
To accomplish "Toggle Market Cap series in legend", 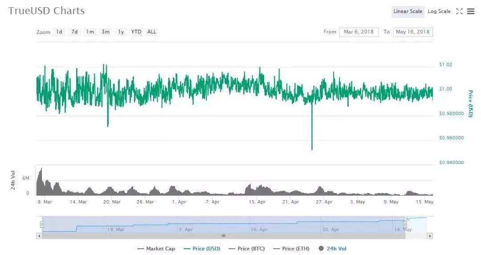I will click(156, 249).
